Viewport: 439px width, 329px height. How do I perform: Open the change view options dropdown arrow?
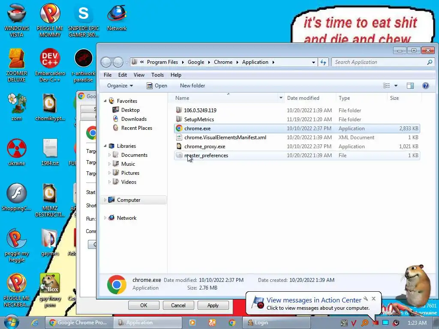pos(396,86)
